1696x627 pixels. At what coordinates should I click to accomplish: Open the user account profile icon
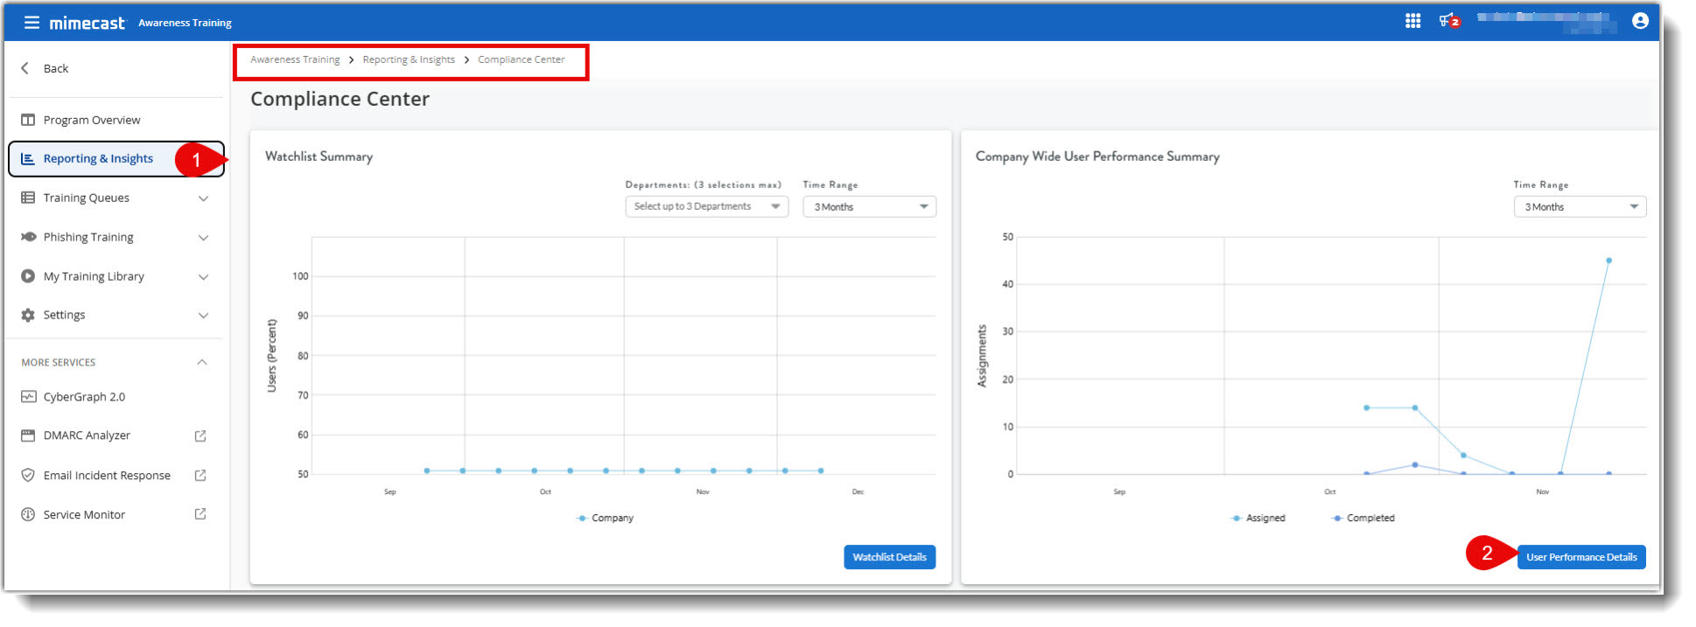(x=1640, y=21)
